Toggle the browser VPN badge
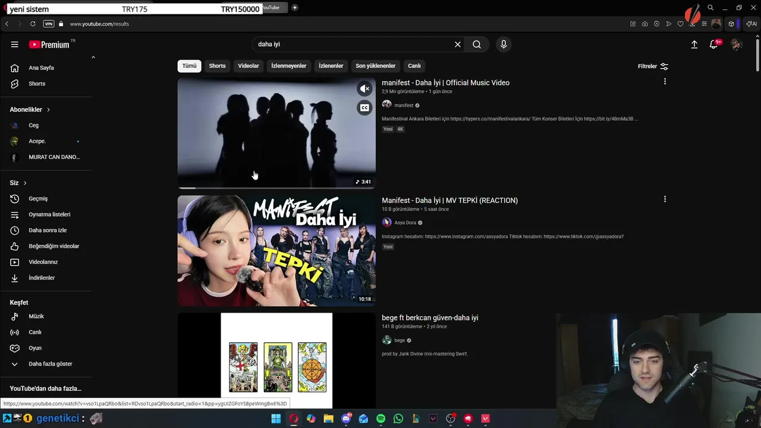This screenshot has height=428, width=761. point(49,24)
